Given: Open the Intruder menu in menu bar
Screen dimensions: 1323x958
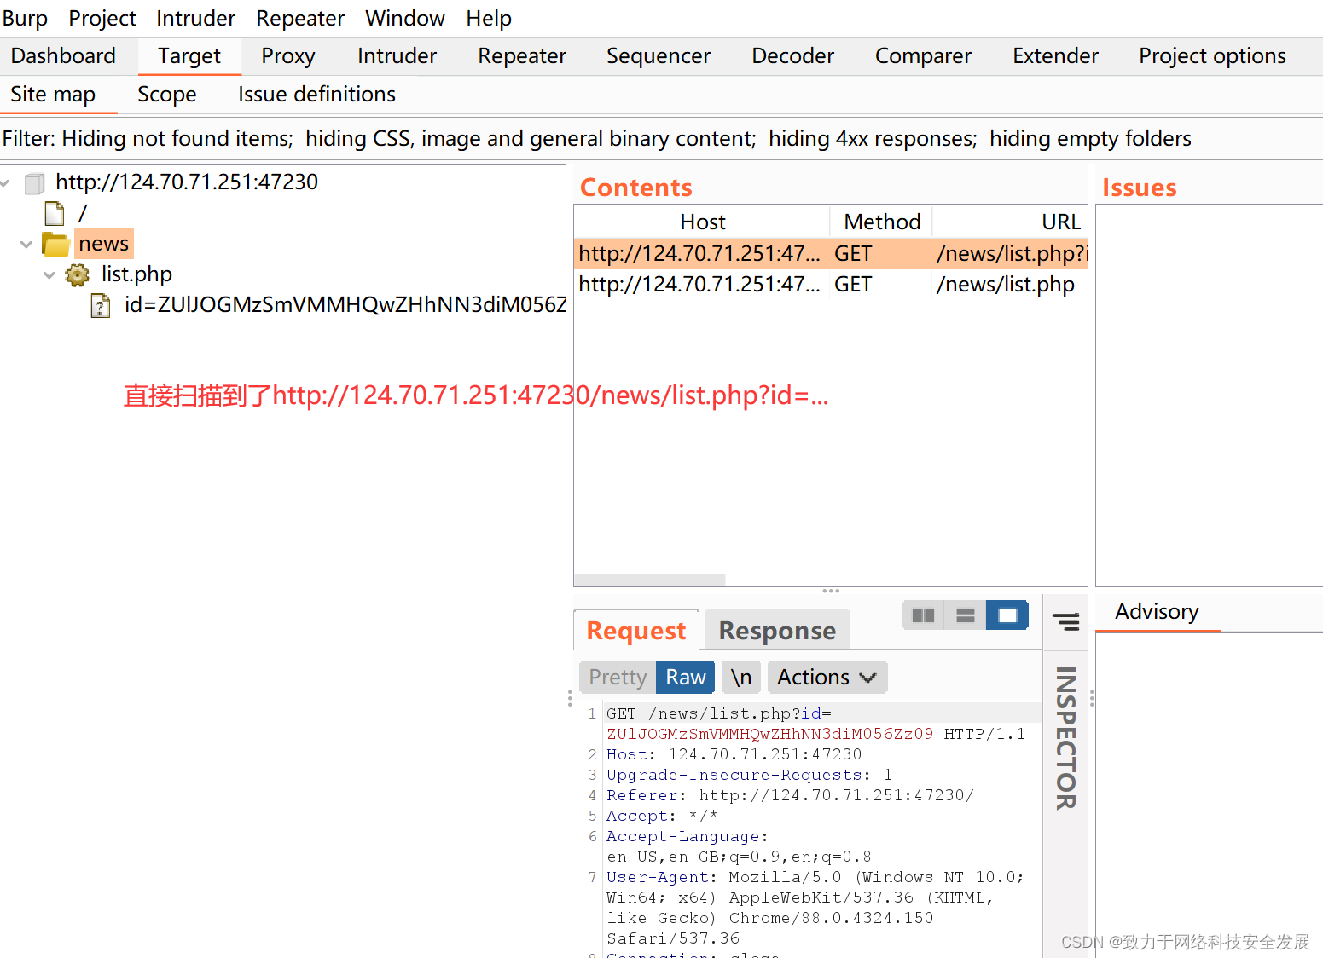Looking at the screenshot, I should [x=195, y=18].
